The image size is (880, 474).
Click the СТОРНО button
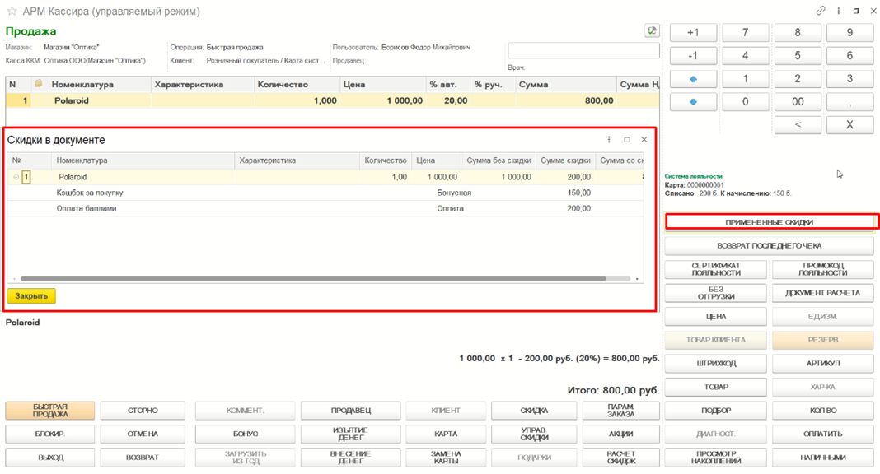coord(143,410)
